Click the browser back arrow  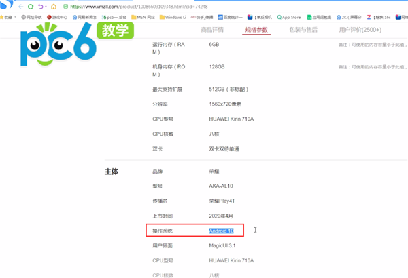tap(21, 7)
